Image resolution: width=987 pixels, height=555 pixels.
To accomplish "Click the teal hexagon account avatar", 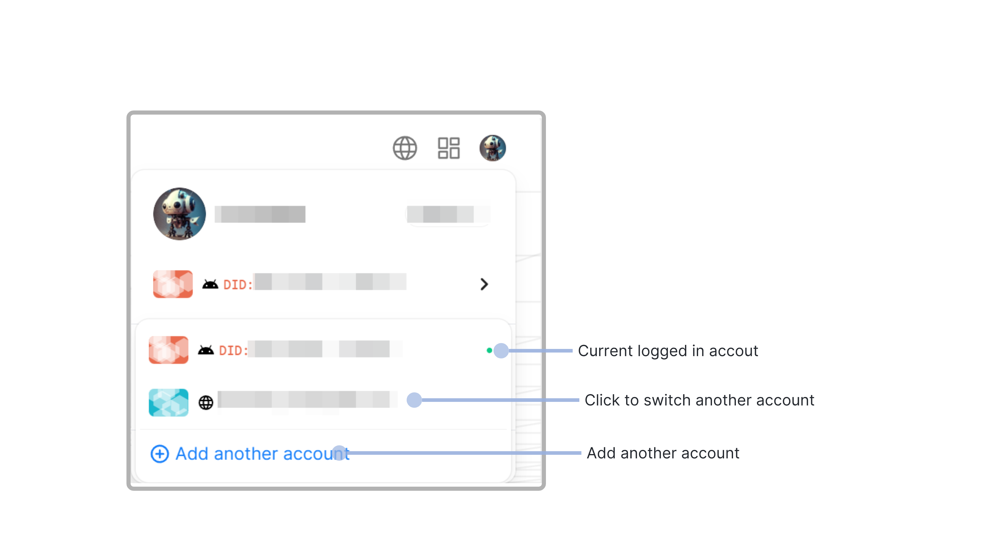I will pos(169,402).
